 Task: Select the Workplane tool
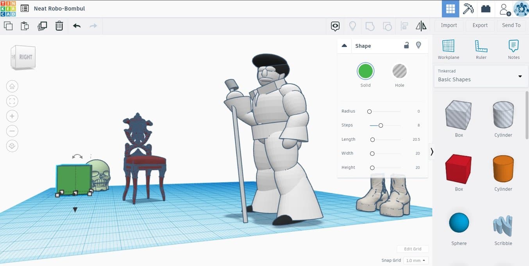pos(448,49)
